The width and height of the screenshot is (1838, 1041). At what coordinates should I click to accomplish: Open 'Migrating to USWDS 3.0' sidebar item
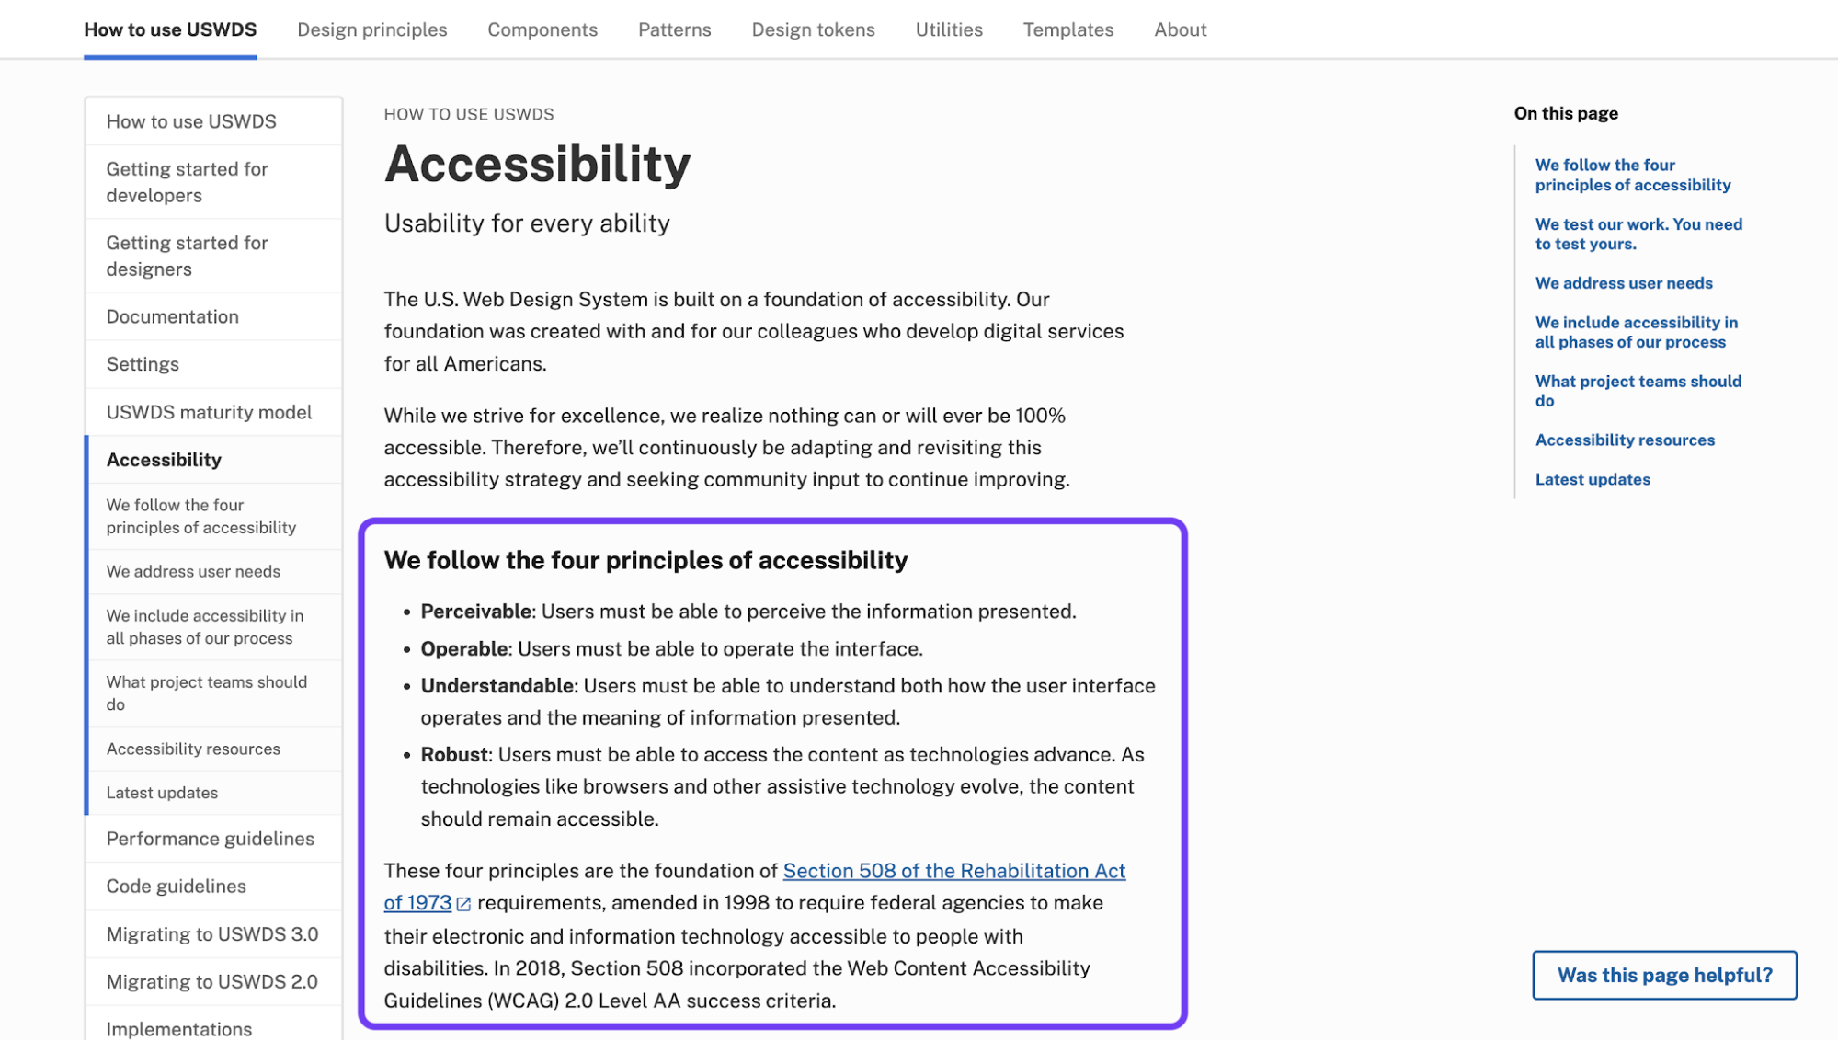point(214,934)
